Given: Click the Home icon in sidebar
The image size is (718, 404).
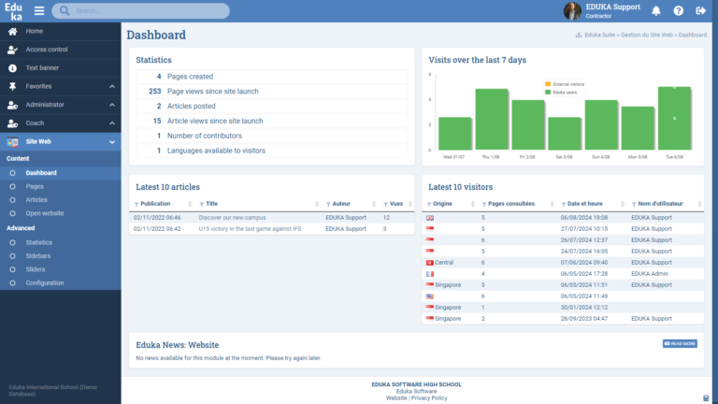Looking at the screenshot, I should pos(12,31).
